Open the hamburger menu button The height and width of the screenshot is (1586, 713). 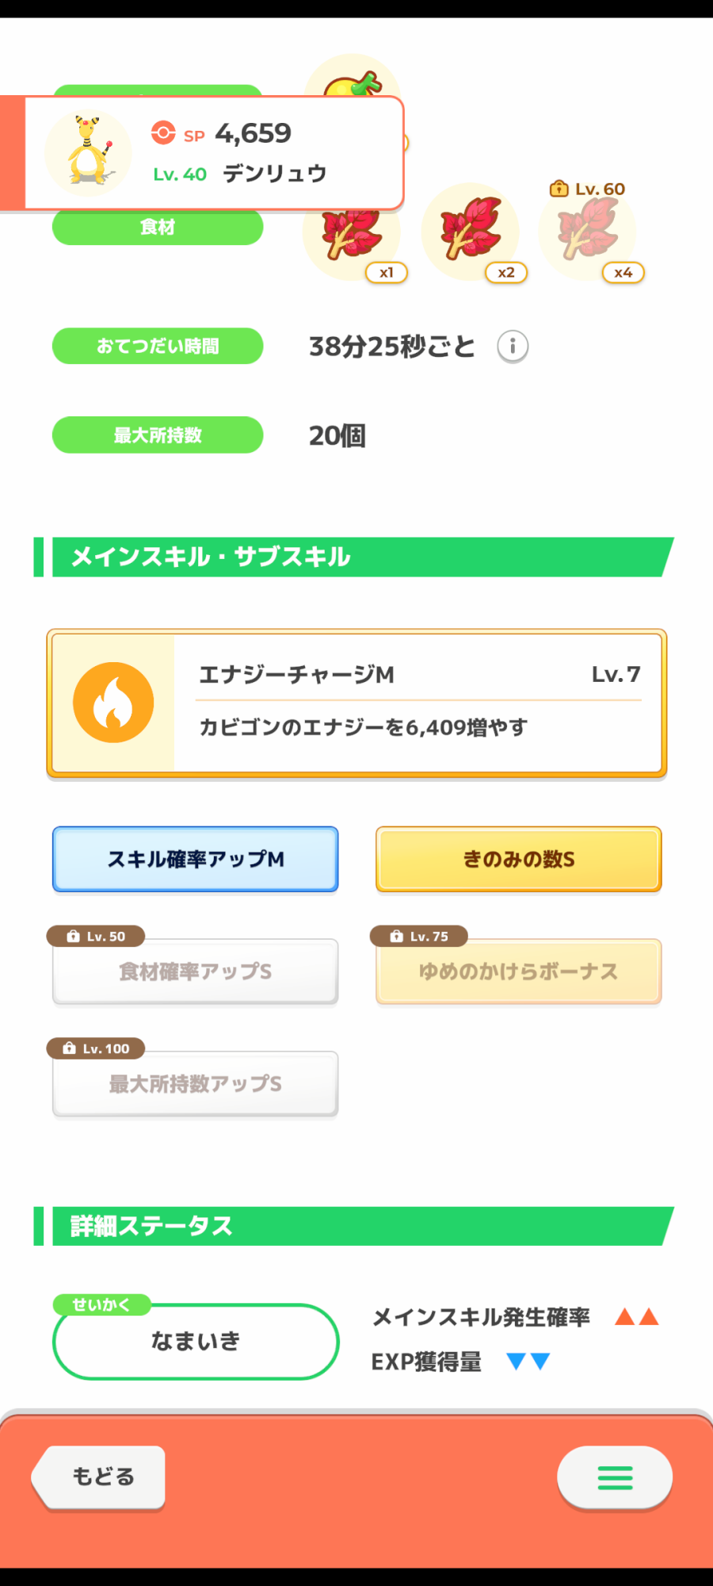point(615,1477)
